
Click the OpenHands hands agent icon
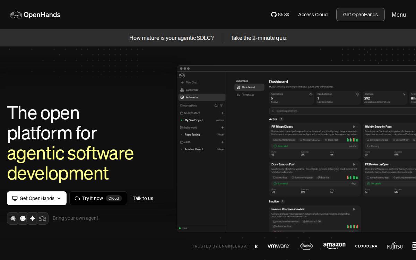click(42, 218)
